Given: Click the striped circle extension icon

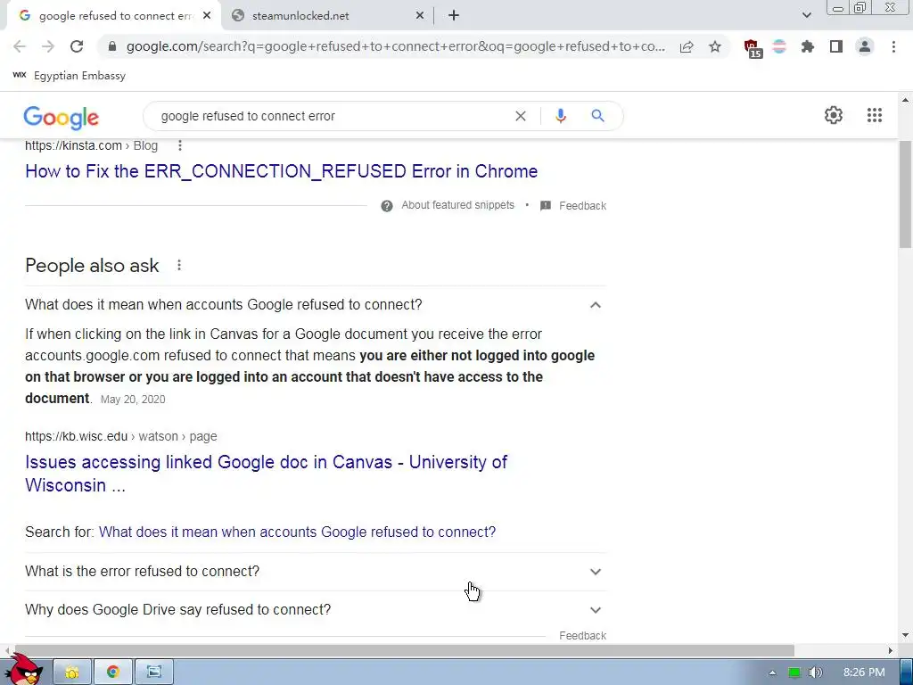Looking at the screenshot, I should pyautogui.click(x=779, y=46).
